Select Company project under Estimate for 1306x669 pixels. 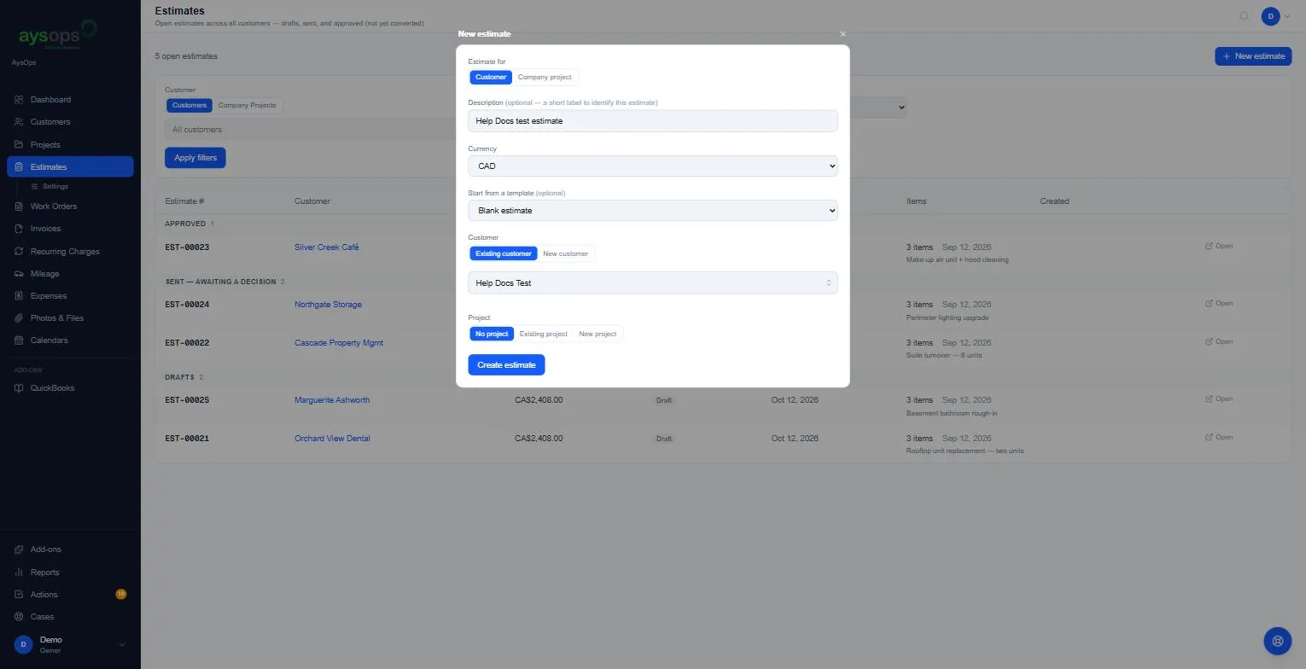tap(545, 78)
